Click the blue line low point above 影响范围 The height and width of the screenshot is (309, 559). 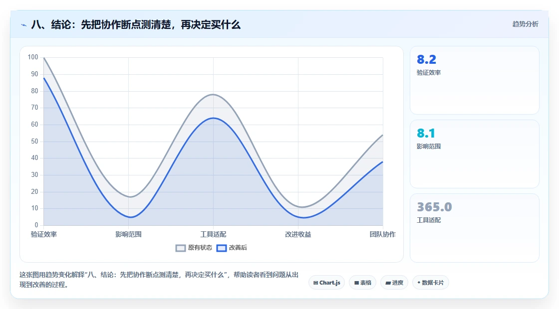pyautogui.click(x=131, y=217)
